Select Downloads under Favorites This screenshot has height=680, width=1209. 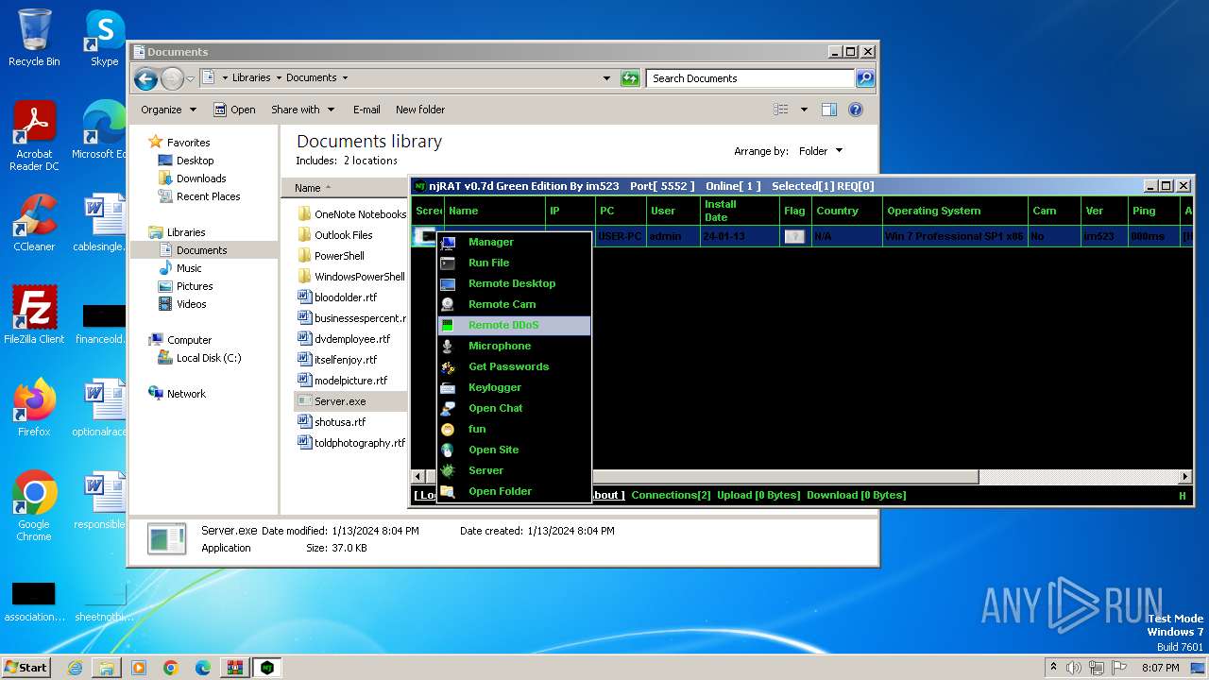coord(201,178)
